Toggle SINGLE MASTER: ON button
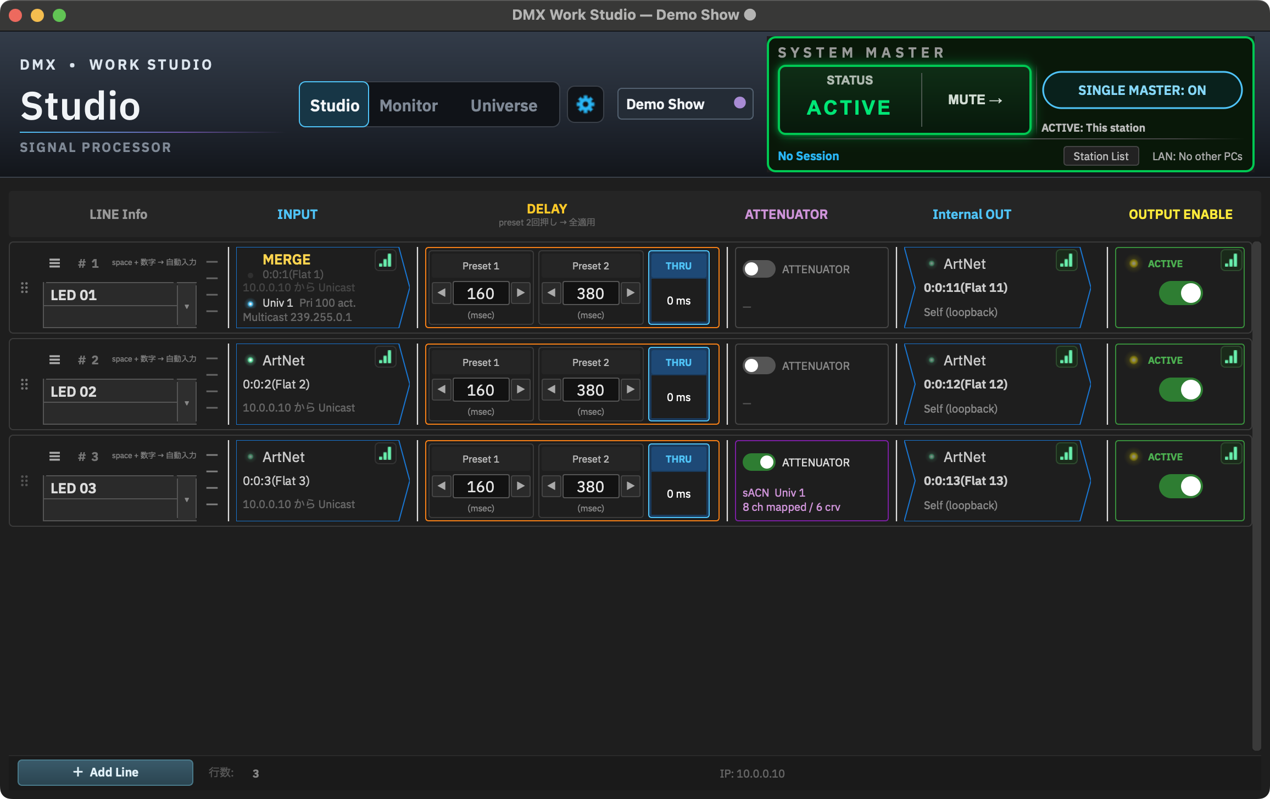1270x799 pixels. click(1142, 90)
